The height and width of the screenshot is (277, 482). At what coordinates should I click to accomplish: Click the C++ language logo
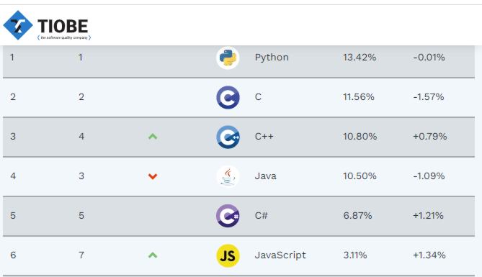click(x=228, y=137)
